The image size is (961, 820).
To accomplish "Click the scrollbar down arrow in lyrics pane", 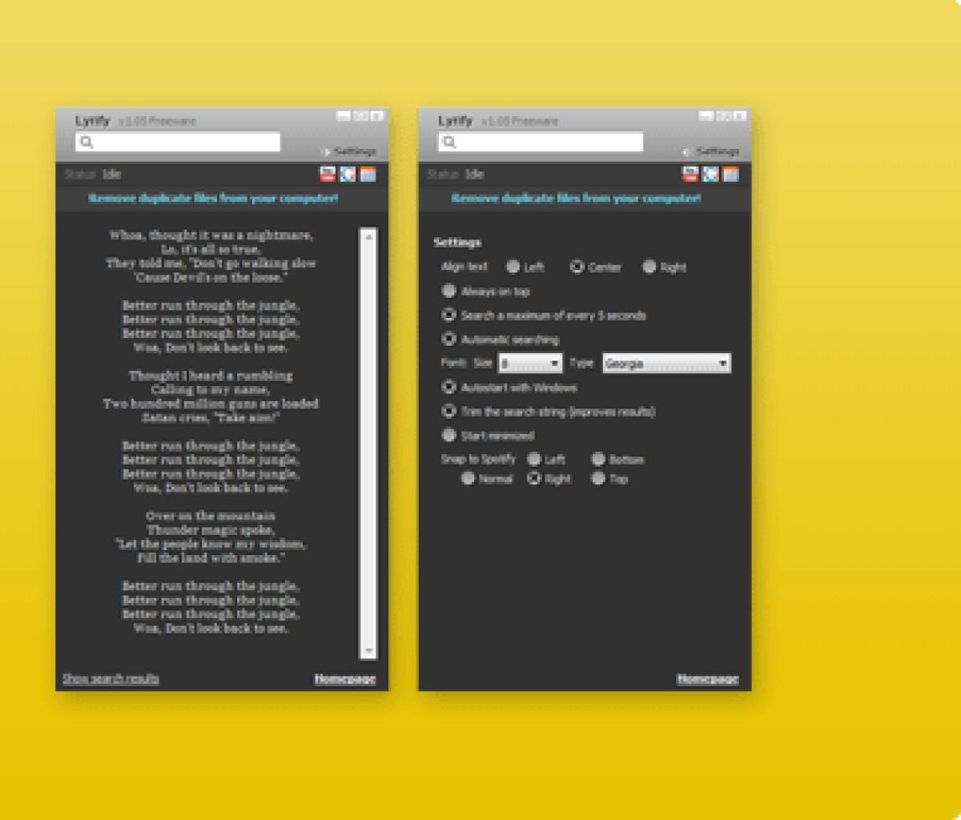I will point(368,649).
